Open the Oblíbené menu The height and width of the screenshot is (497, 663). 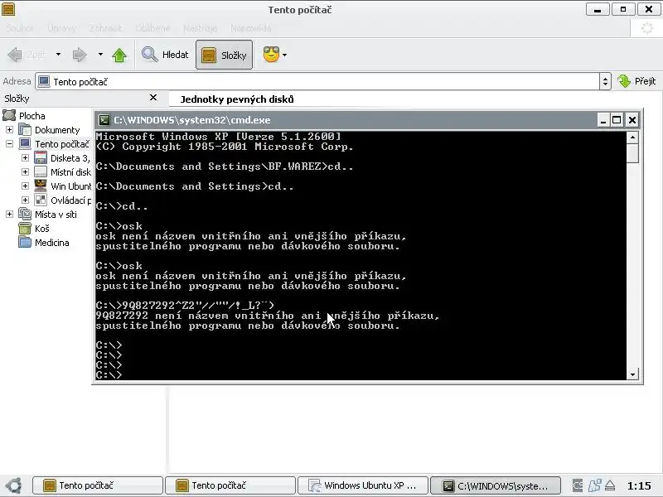(x=152, y=28)
